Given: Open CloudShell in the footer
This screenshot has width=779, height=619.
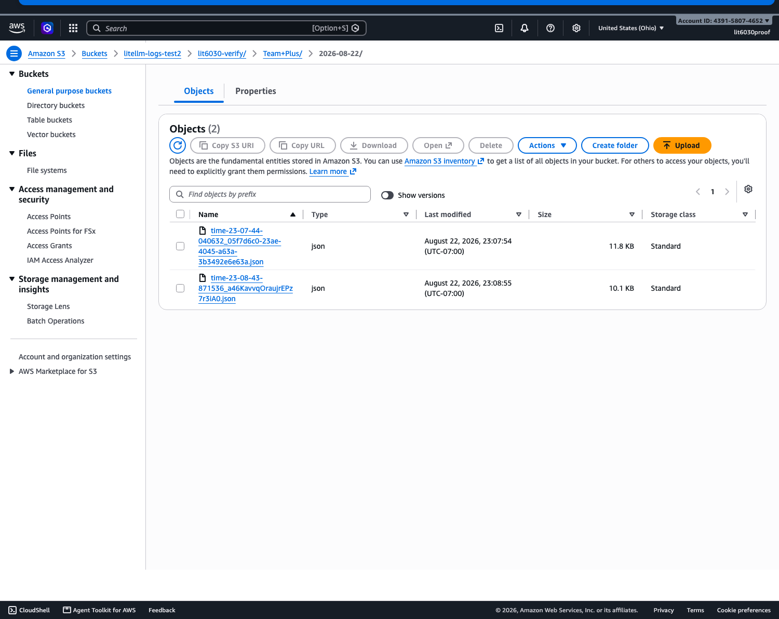Looking at the screenshot, I should 30,610.
